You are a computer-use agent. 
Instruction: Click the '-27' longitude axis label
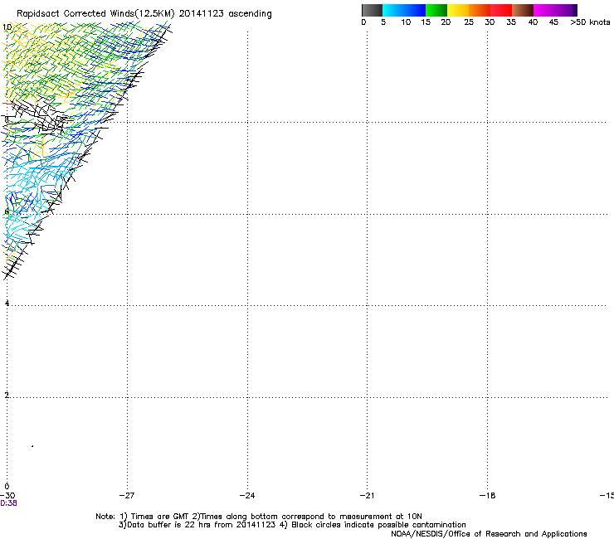pos(127,496)
